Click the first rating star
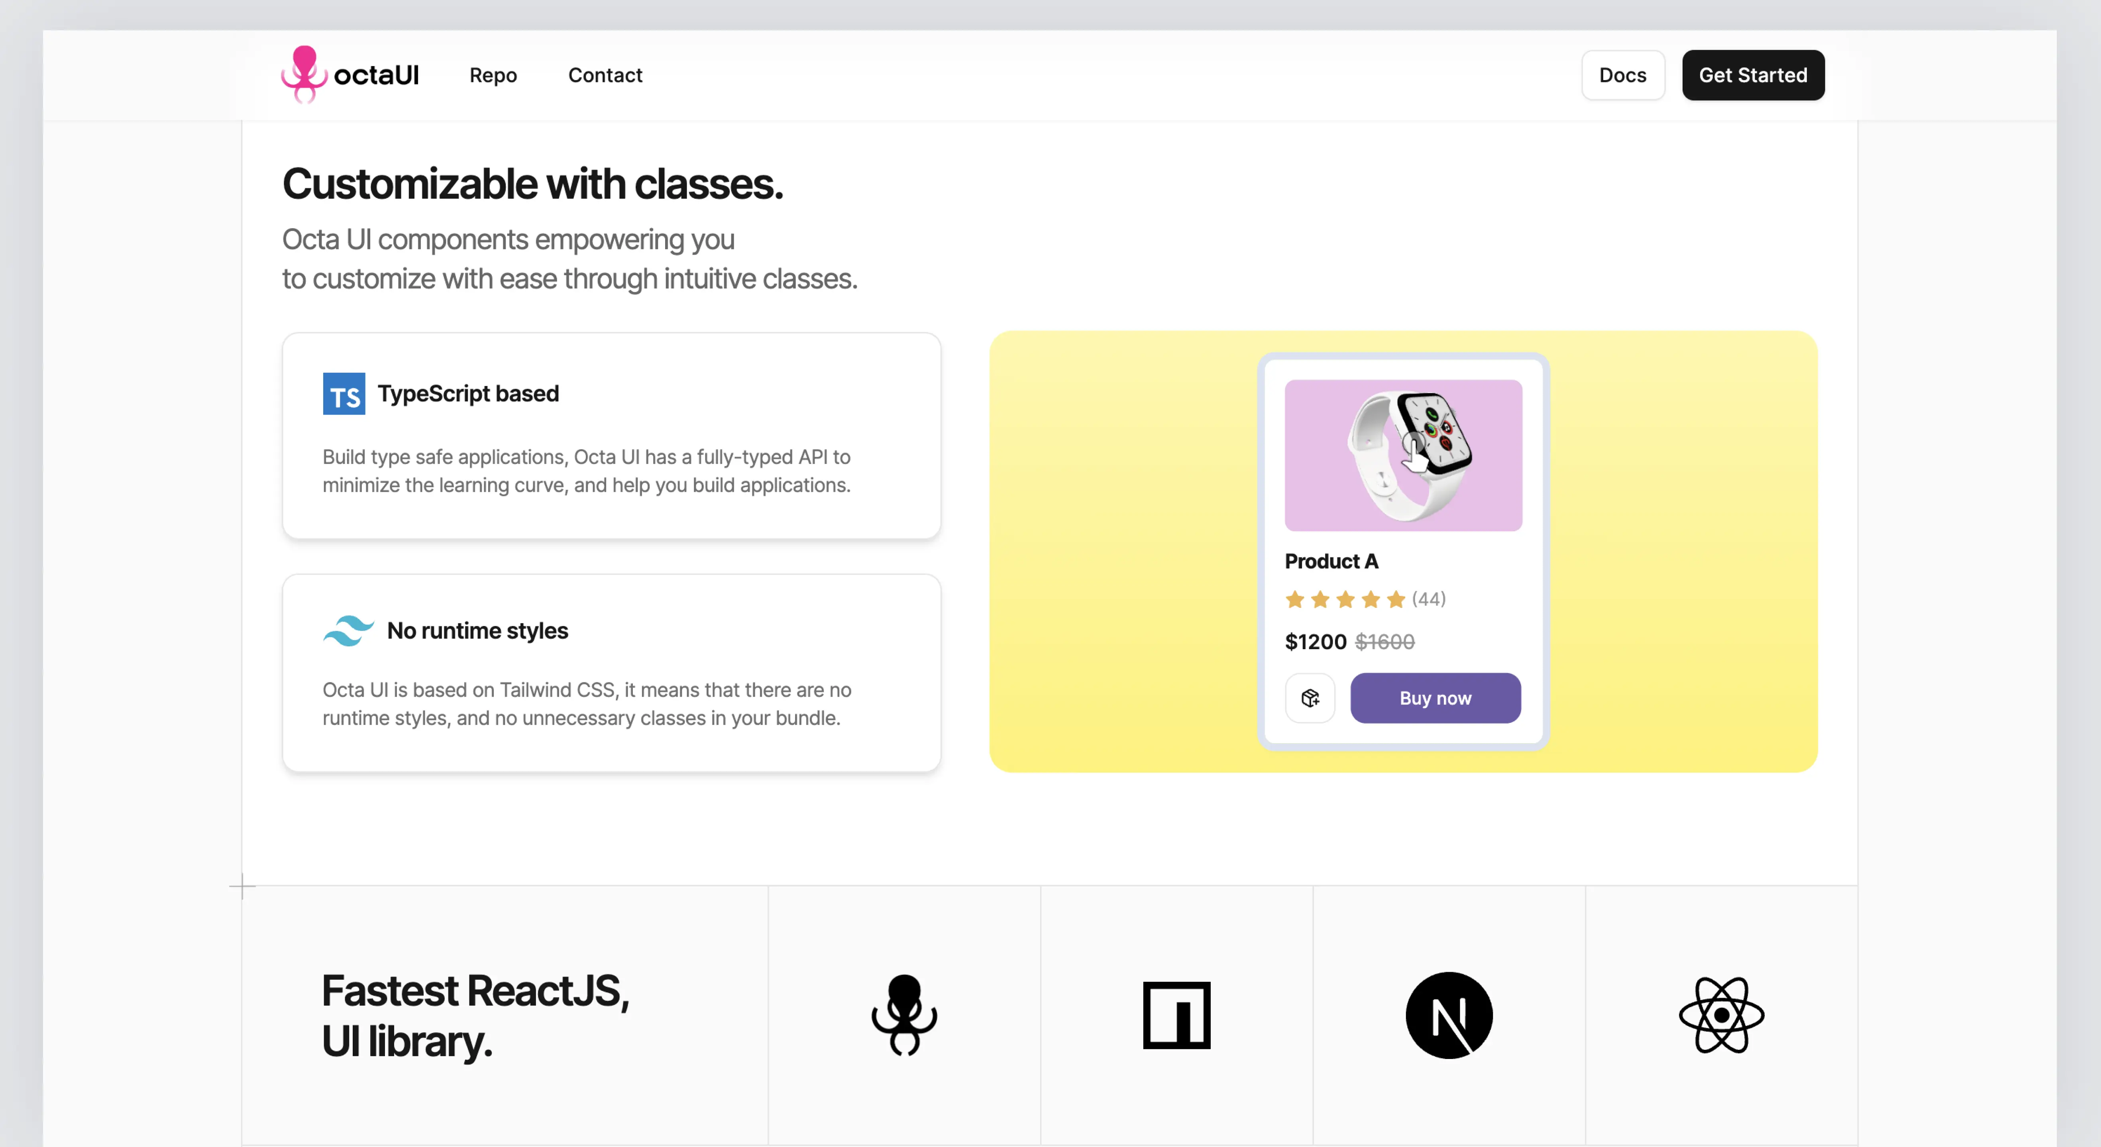Image resolution: width=2101 pixels, height=1147 pixels. pos(1294,600)
